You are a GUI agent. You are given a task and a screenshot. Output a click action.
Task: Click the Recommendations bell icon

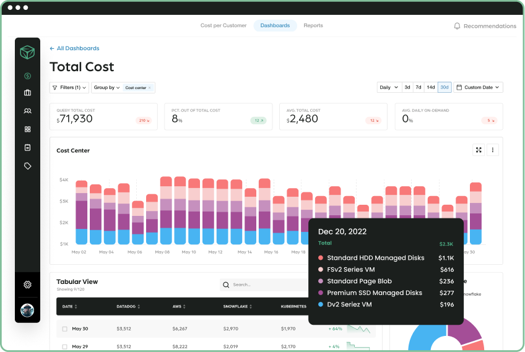457,26
